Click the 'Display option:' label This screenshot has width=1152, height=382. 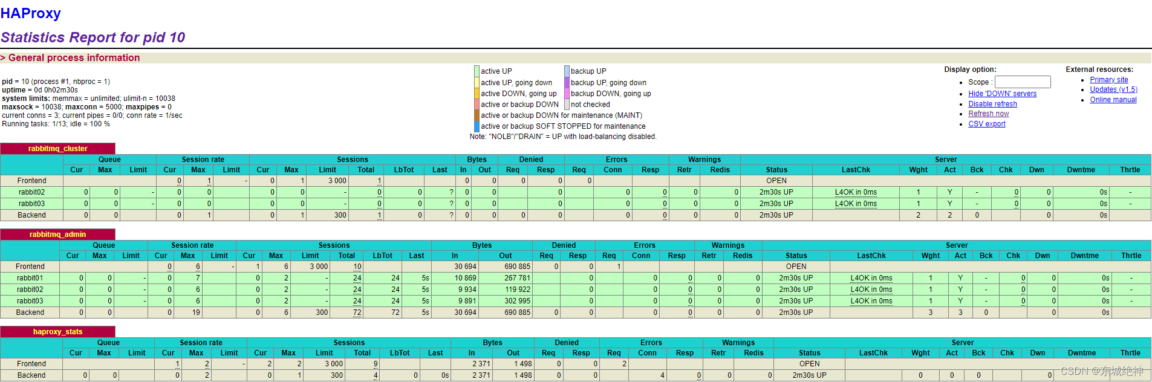click(x=970, y=70)
